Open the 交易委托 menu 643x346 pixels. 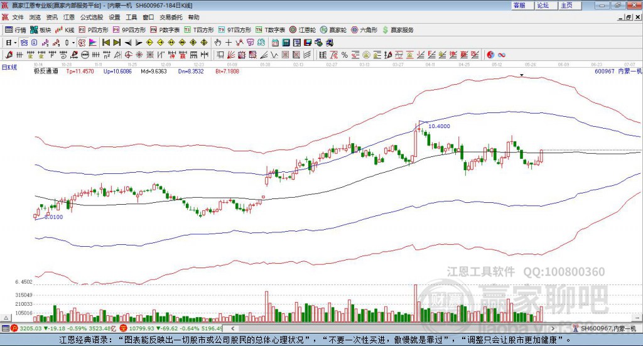pos(171,17)
